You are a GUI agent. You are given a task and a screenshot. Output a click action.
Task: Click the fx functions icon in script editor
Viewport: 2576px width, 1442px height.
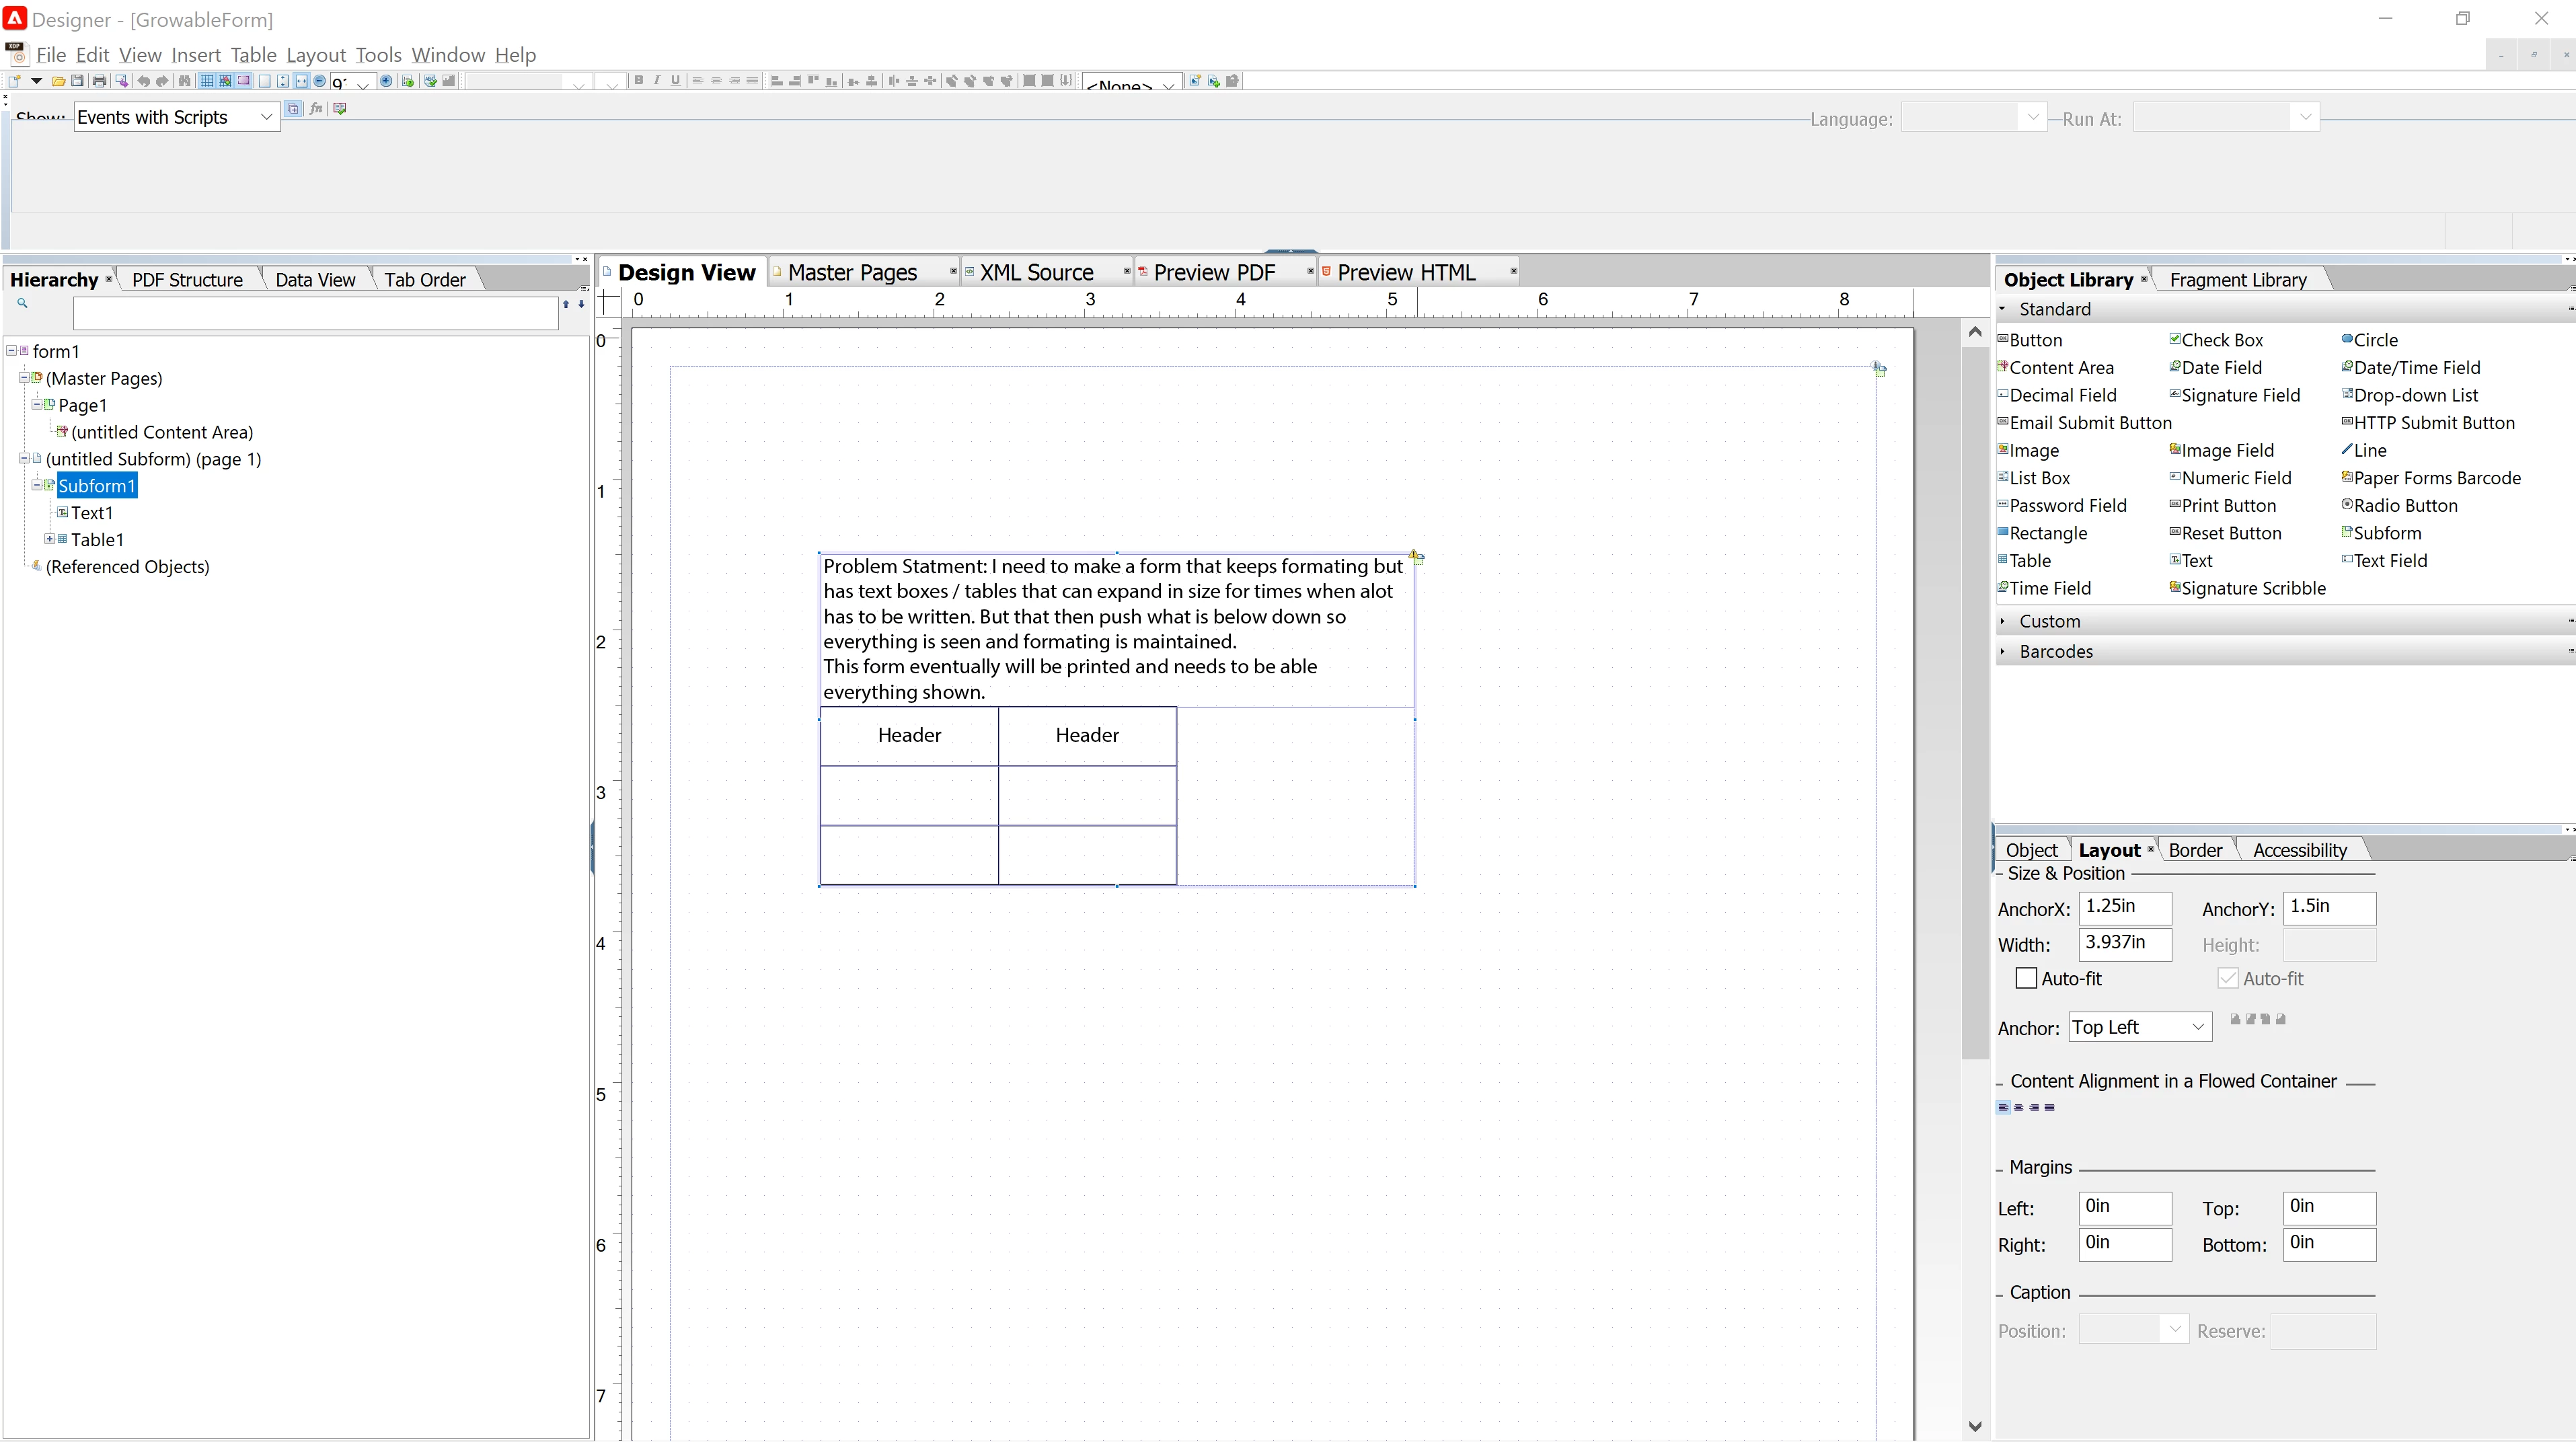[316, 108]
